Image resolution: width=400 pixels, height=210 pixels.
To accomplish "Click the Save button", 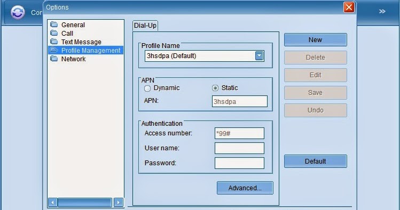I will [x=315, y=92].
